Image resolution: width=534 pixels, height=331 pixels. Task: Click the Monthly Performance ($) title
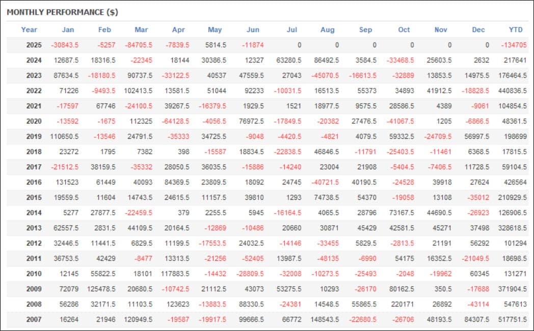tap(62, 12)
